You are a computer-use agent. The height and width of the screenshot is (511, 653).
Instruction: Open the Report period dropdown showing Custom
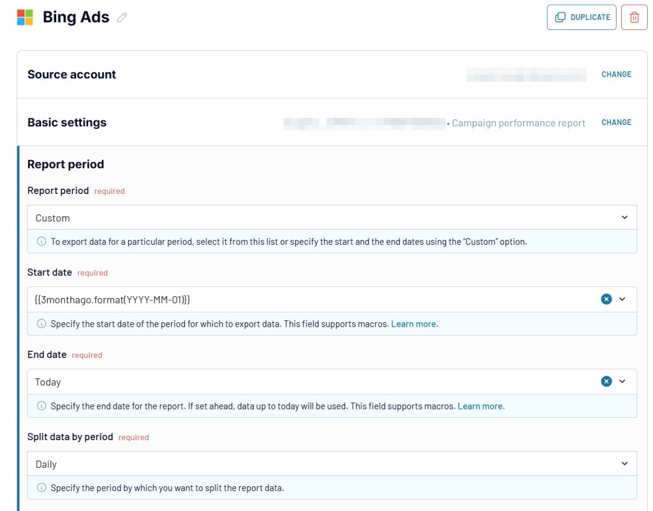click(x=332, y=218)
